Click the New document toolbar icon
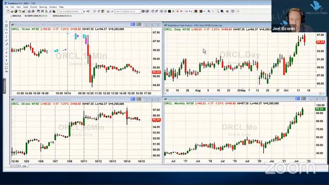This screenshot has height=185, width=329. [8, 11]
